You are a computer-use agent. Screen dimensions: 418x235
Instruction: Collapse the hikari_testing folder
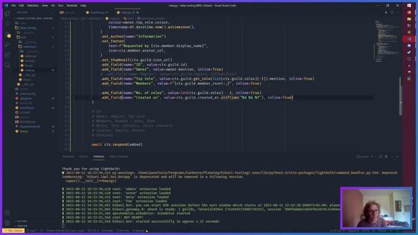tap(27, 28)
